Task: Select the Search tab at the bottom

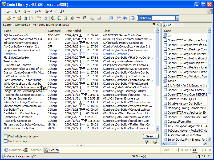Action: pyautogui.click(x=52, y=150)
